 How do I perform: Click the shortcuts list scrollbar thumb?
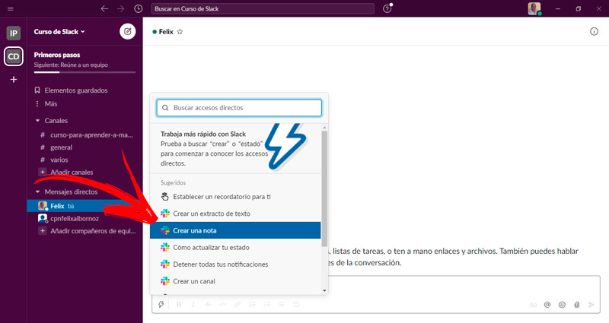point(324,188)
